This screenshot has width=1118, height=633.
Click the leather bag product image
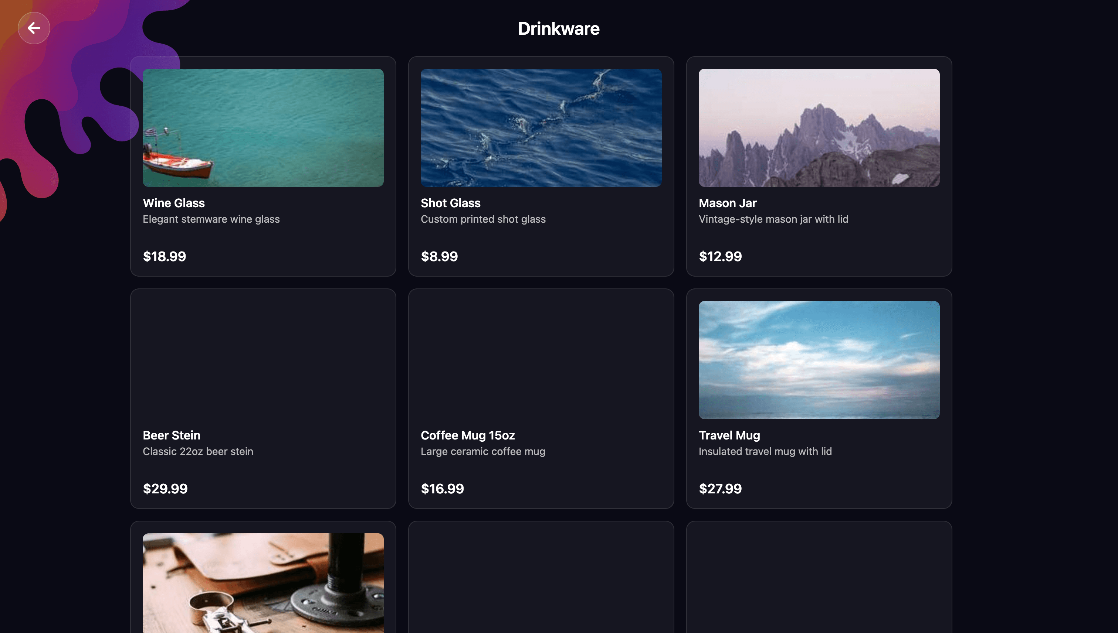point(263,582)
